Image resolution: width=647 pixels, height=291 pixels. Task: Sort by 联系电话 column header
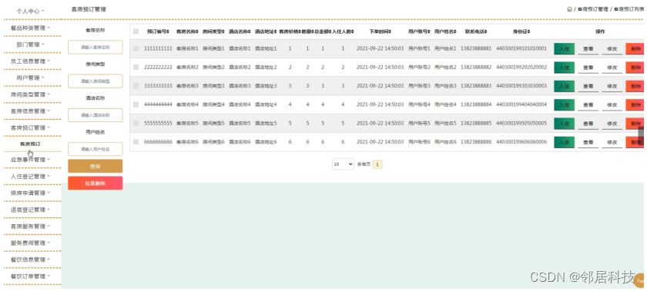(x=476, y=31)
